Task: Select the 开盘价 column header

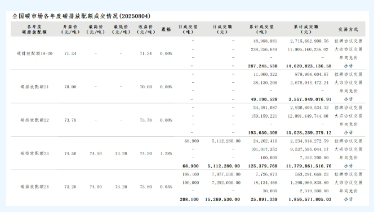Action: [x=70, y=29]
